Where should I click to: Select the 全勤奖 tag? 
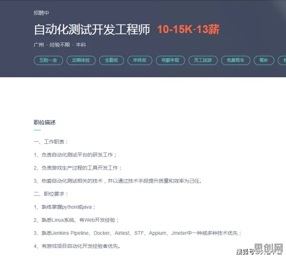tap(111, 60)
